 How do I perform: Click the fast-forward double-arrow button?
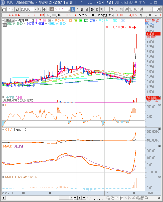pyautogui.click(x=84, y=198)
